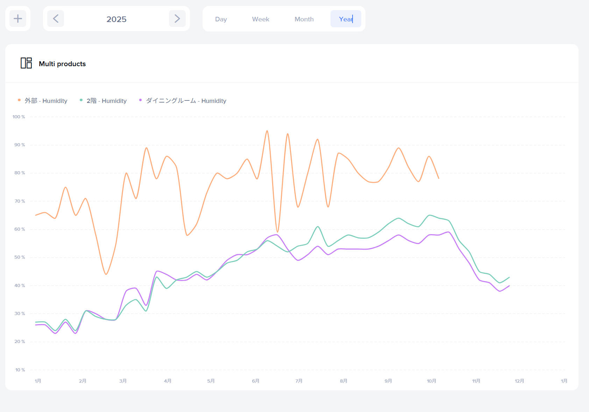Switch to the Week view tab

pos(261,19)
